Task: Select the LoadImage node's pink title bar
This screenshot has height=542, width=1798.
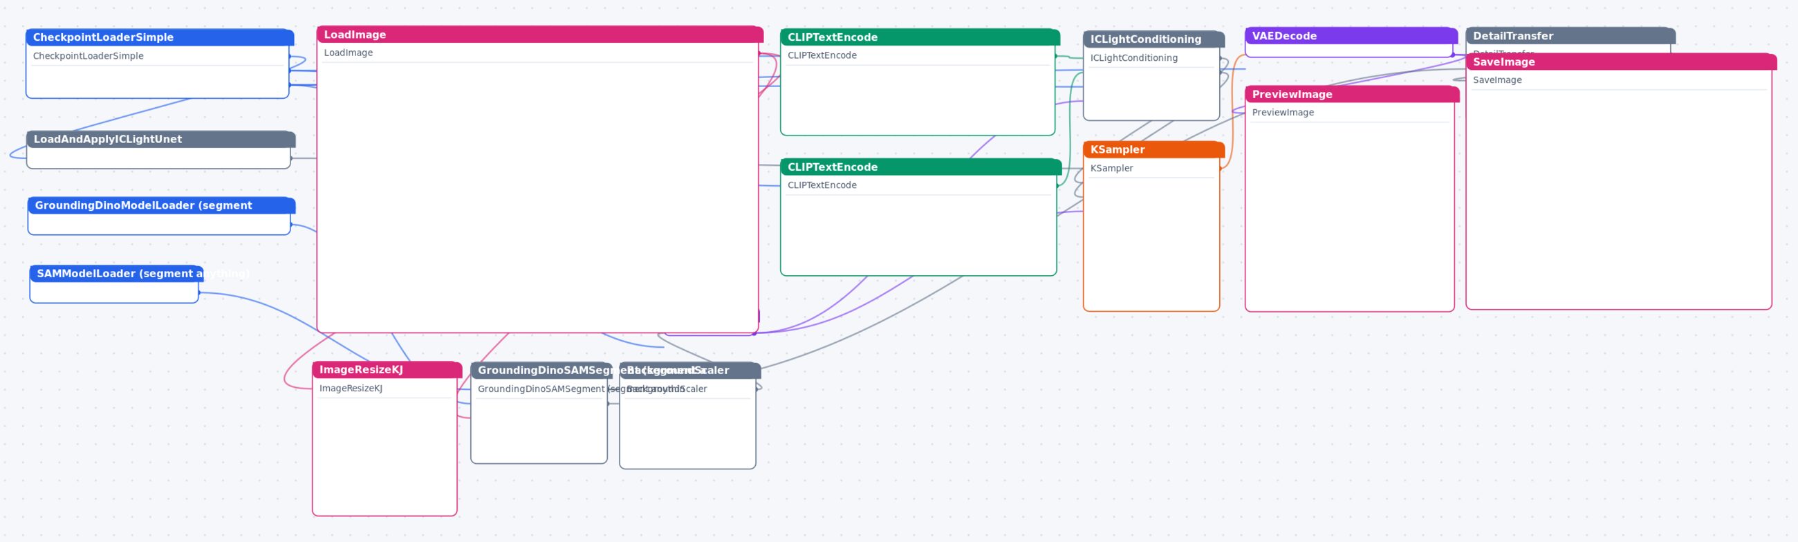Action: click(x=539, y=34)
